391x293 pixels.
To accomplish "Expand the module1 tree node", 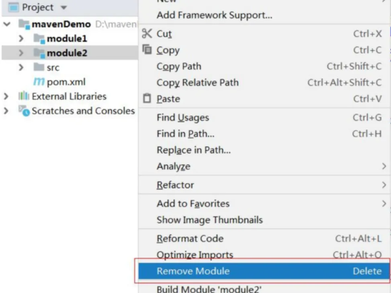I will click(21, 39).
